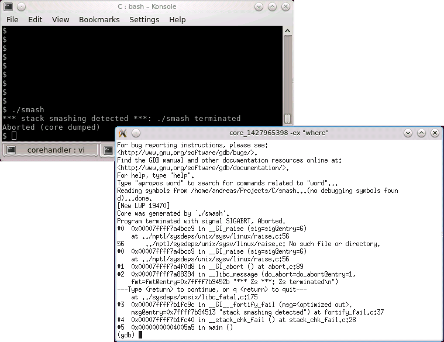Open the Help menu in Konsole

pyautogui.click(x=177, y=19)
